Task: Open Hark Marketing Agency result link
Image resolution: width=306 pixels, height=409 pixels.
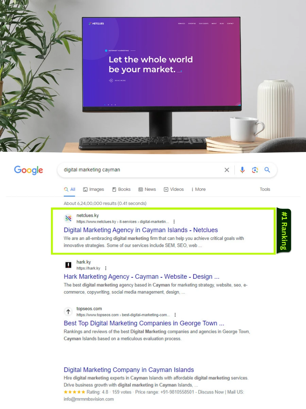Action: pos(141,277)
